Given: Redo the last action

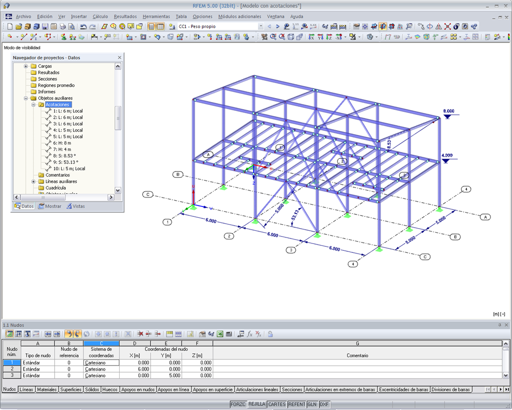Looking at the screenshot, I should pyautogui.click(x=93, y=27).
